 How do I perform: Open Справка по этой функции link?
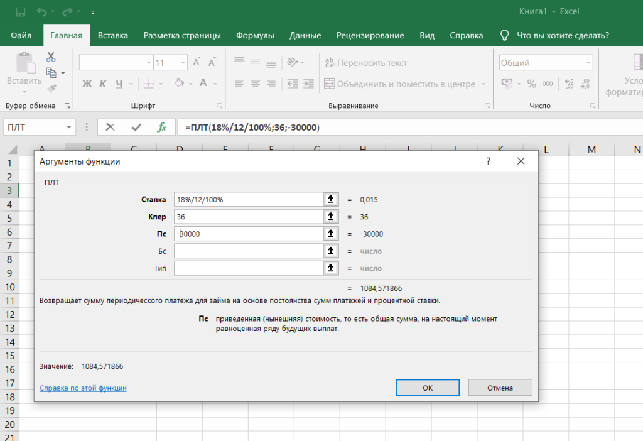pyautogui.click(x=83, y=388)
